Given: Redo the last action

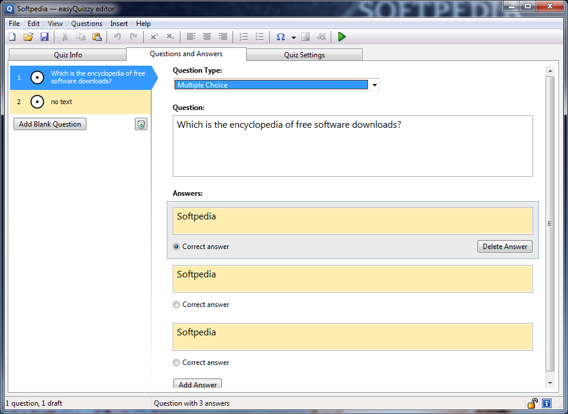Looking at the screenshot, I should point(133,37).
